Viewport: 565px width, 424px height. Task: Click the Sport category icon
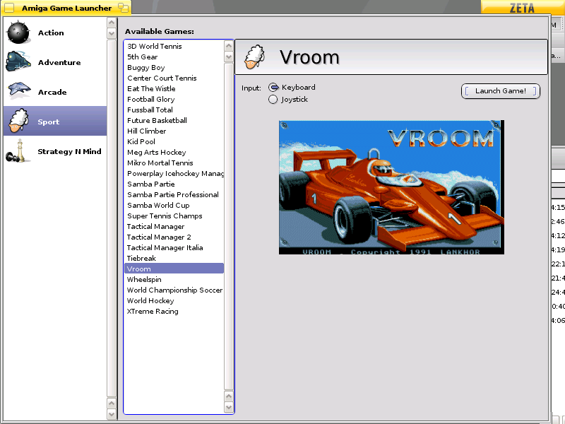pyautogui.click(x=18, y=122)
